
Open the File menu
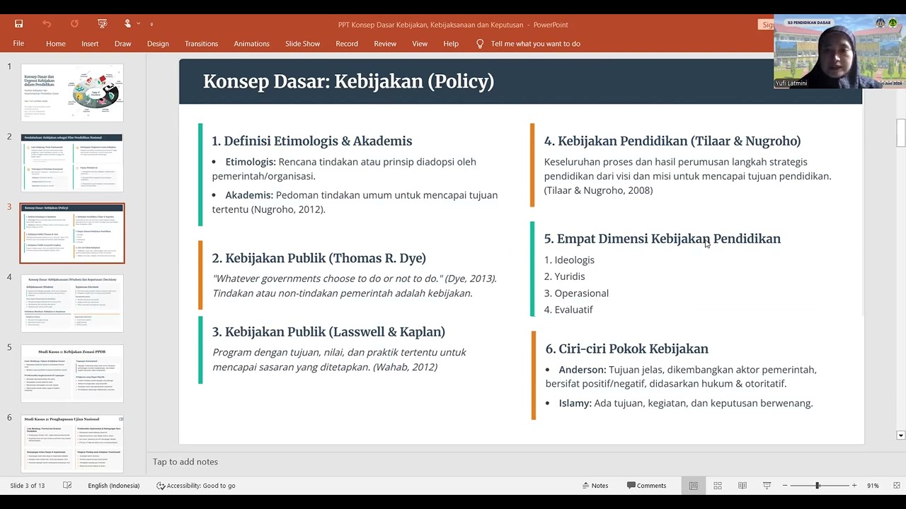(18, 44)
